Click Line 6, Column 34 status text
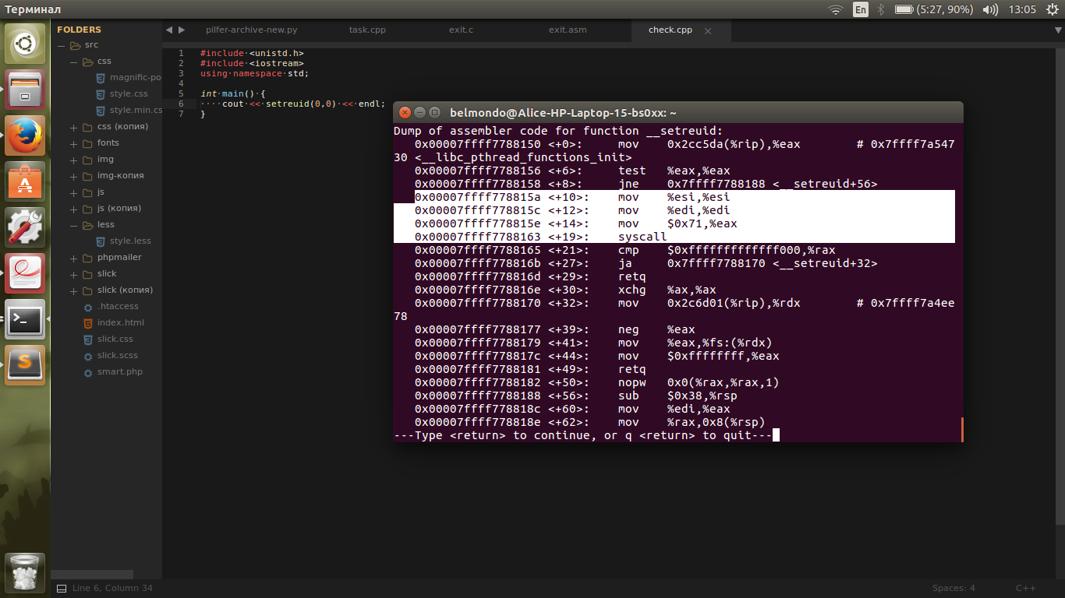This screenshot has width=1065, height=598. click(x=112, y=588)
